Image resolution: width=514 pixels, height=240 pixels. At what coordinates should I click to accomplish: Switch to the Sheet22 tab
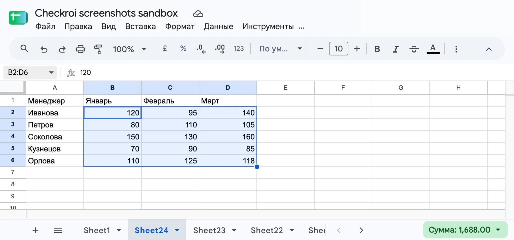267,230
